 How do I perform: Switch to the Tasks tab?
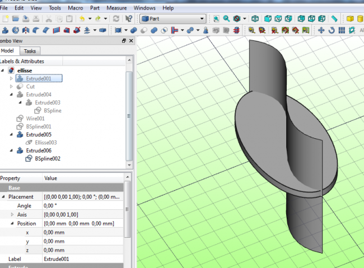click(30, 51)
